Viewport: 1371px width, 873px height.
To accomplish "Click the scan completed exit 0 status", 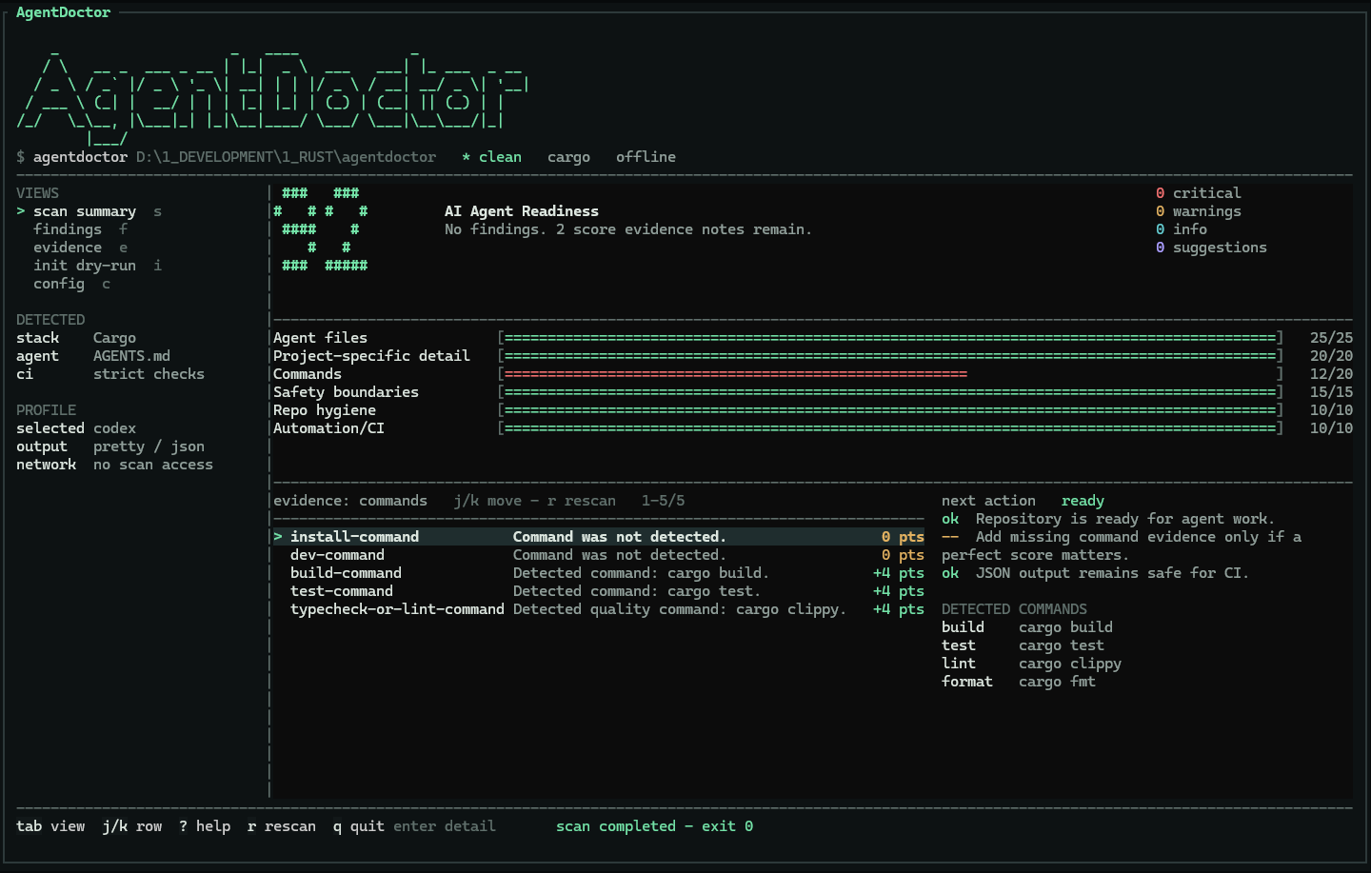I will 654,826.
